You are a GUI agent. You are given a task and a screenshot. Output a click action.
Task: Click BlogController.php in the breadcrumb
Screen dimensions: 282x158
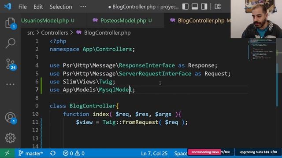tap(108, 33)
